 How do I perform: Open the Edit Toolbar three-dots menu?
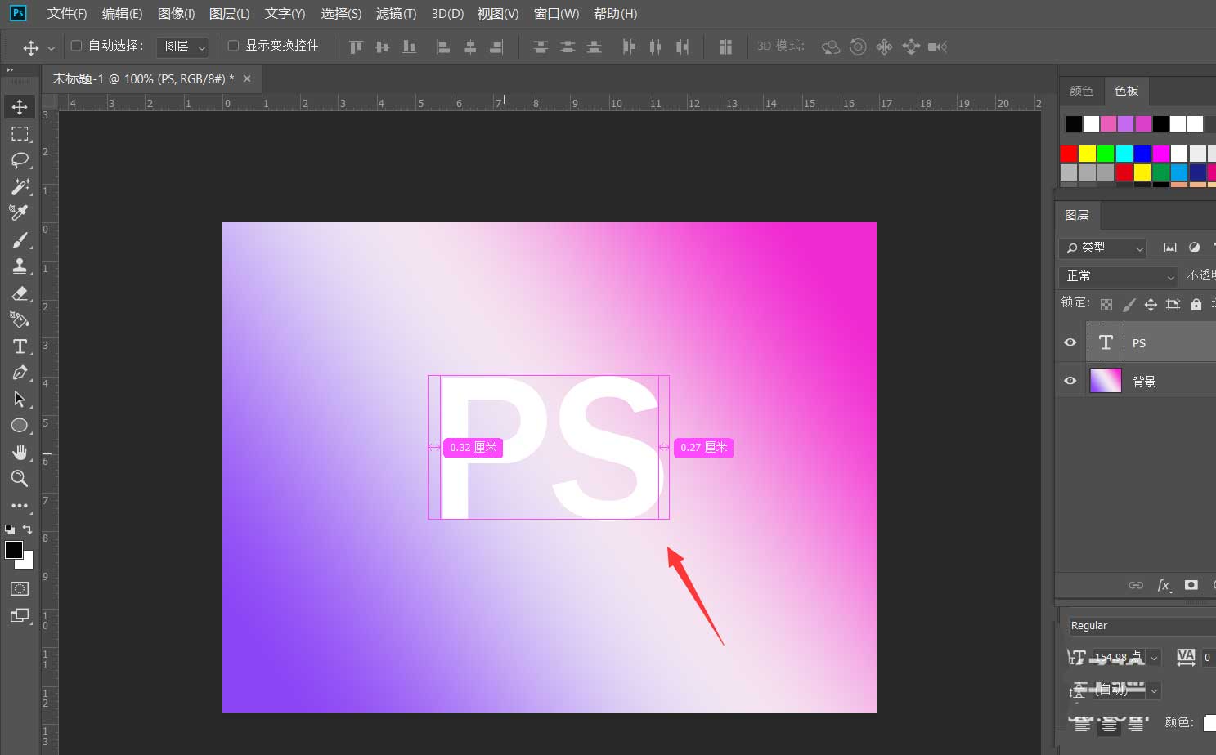pos(20,505)
